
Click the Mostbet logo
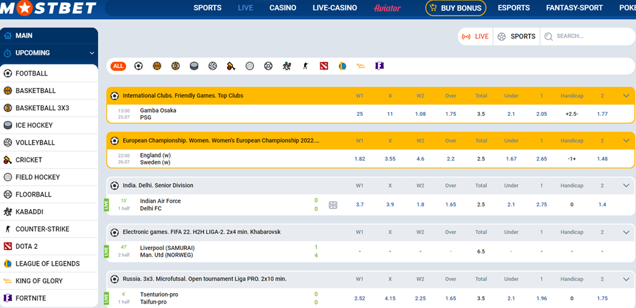click(x=48, y=7)
